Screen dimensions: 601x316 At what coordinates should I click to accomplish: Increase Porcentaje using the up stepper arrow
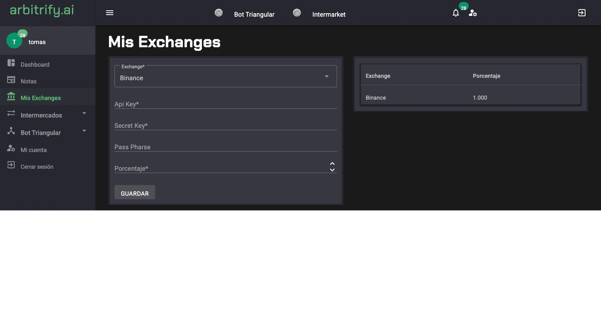[332, 163]
